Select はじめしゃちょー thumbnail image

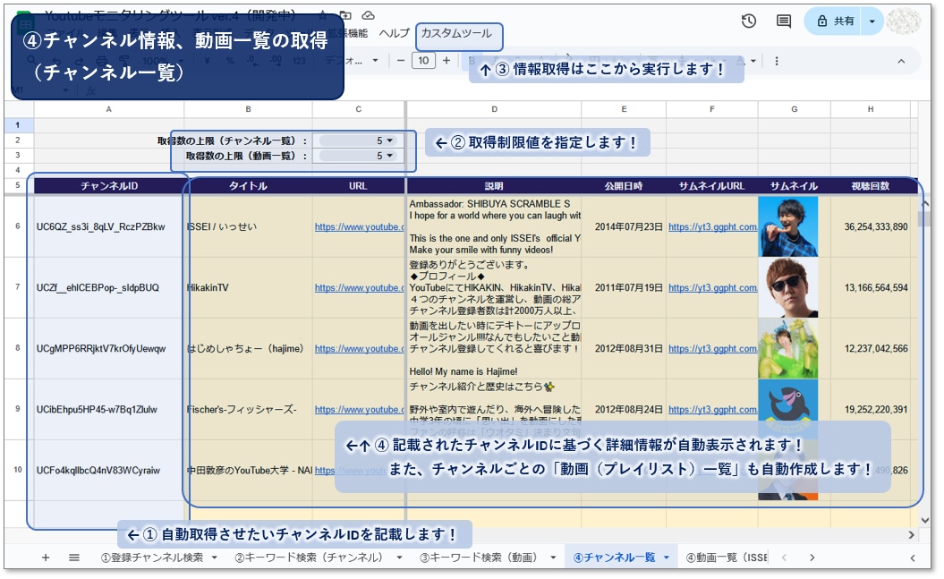pyautogui.click(x=788, y=348)
